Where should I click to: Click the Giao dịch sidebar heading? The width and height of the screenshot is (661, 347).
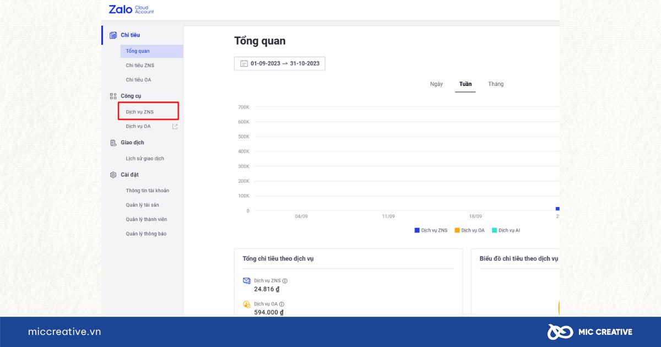coord(133,143)
